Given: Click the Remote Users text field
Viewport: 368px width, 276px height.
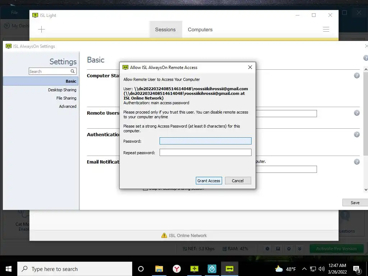Looking at the screenshot, I should click(286, 114).
